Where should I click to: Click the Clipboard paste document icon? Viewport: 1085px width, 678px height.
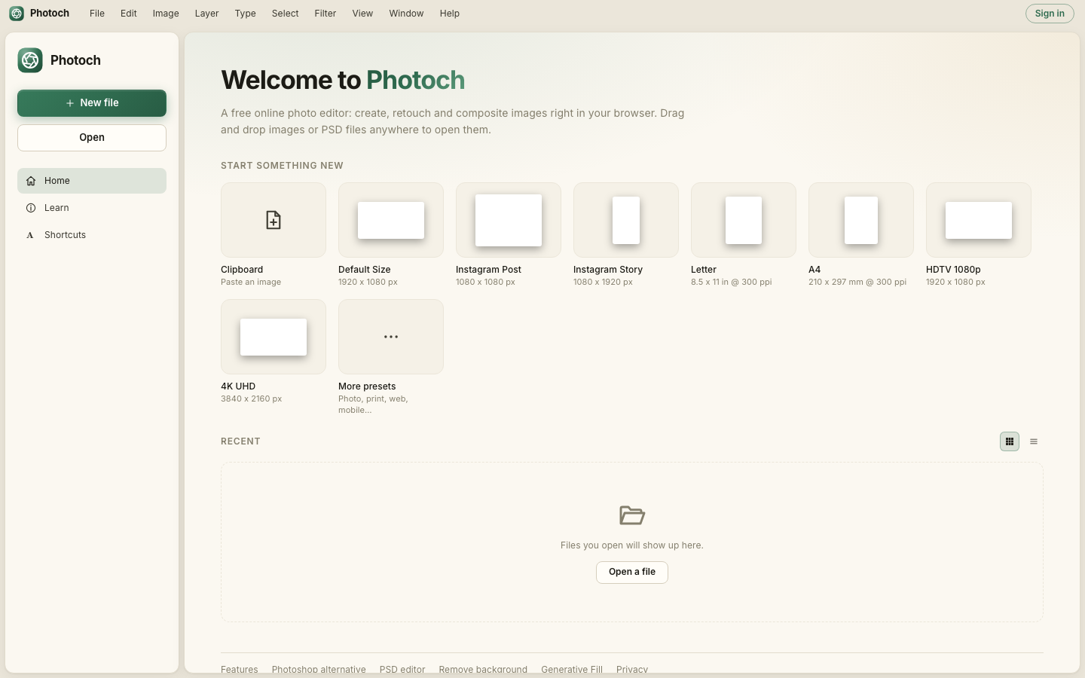click(x=274, y=220)
